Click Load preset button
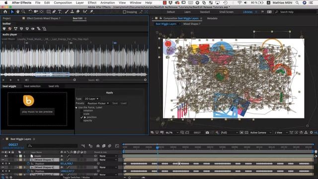This screenshot has width=318, height=179. tap(124, 103)
